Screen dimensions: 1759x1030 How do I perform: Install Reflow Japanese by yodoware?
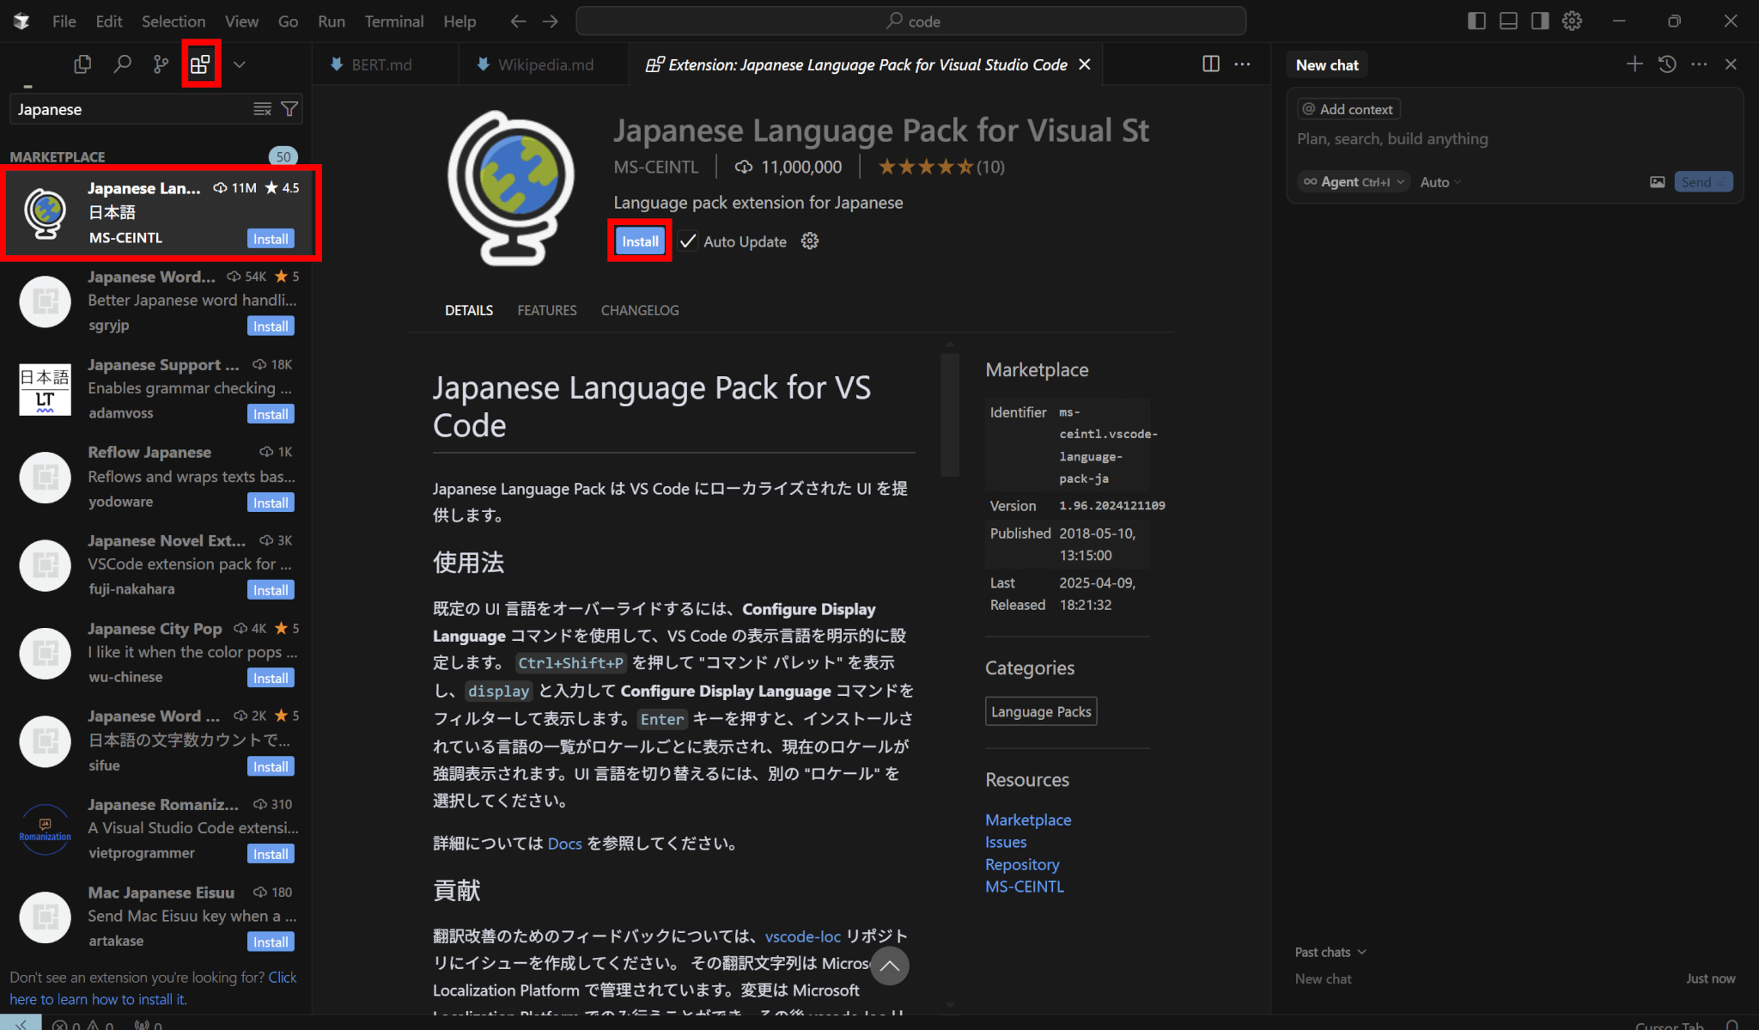coord(271,503)
